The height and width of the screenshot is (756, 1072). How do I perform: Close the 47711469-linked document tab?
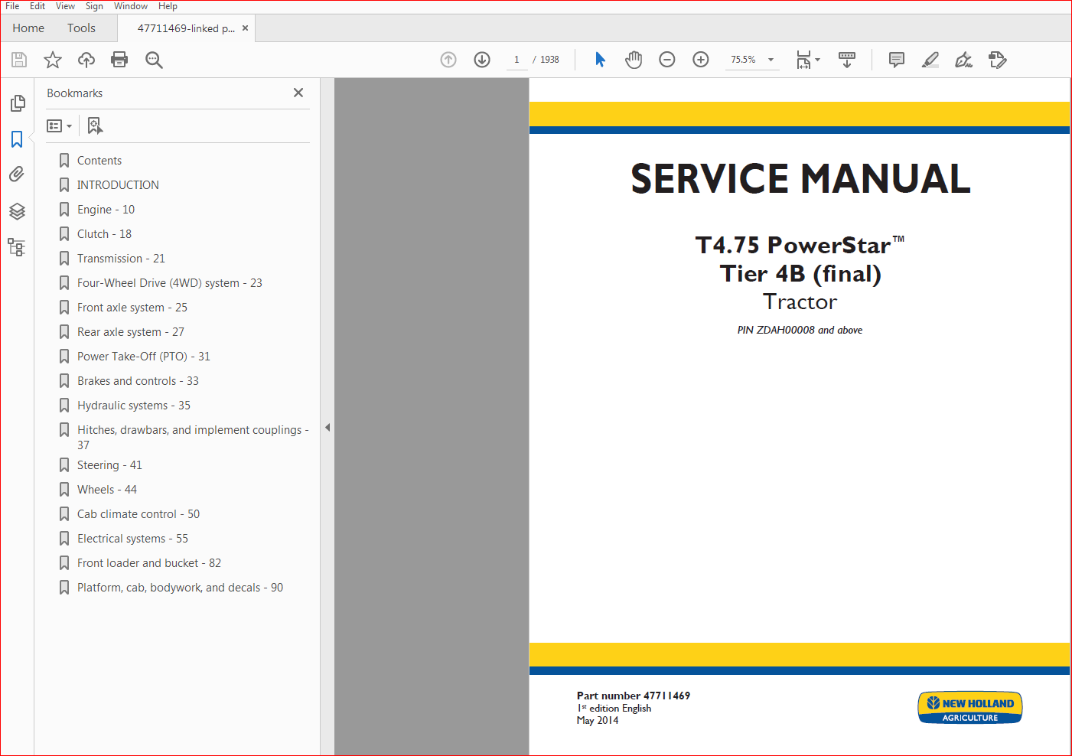246,28
